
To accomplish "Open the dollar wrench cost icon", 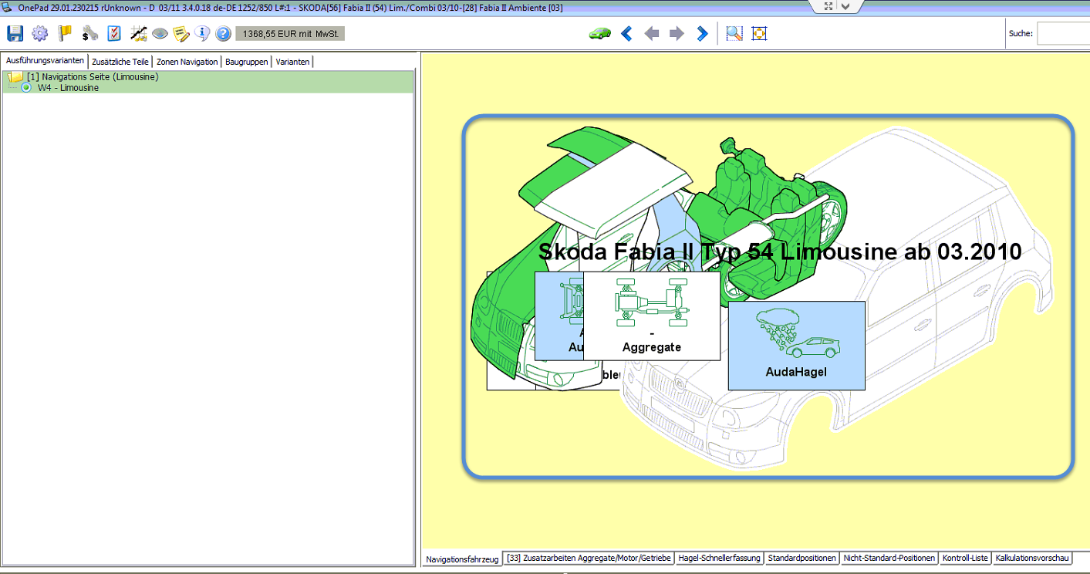I will pos(89,33).
